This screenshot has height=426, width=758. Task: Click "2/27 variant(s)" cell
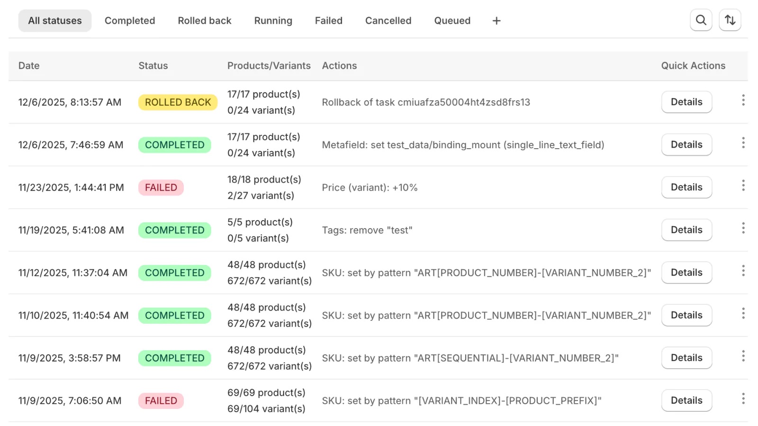[261, 195]
